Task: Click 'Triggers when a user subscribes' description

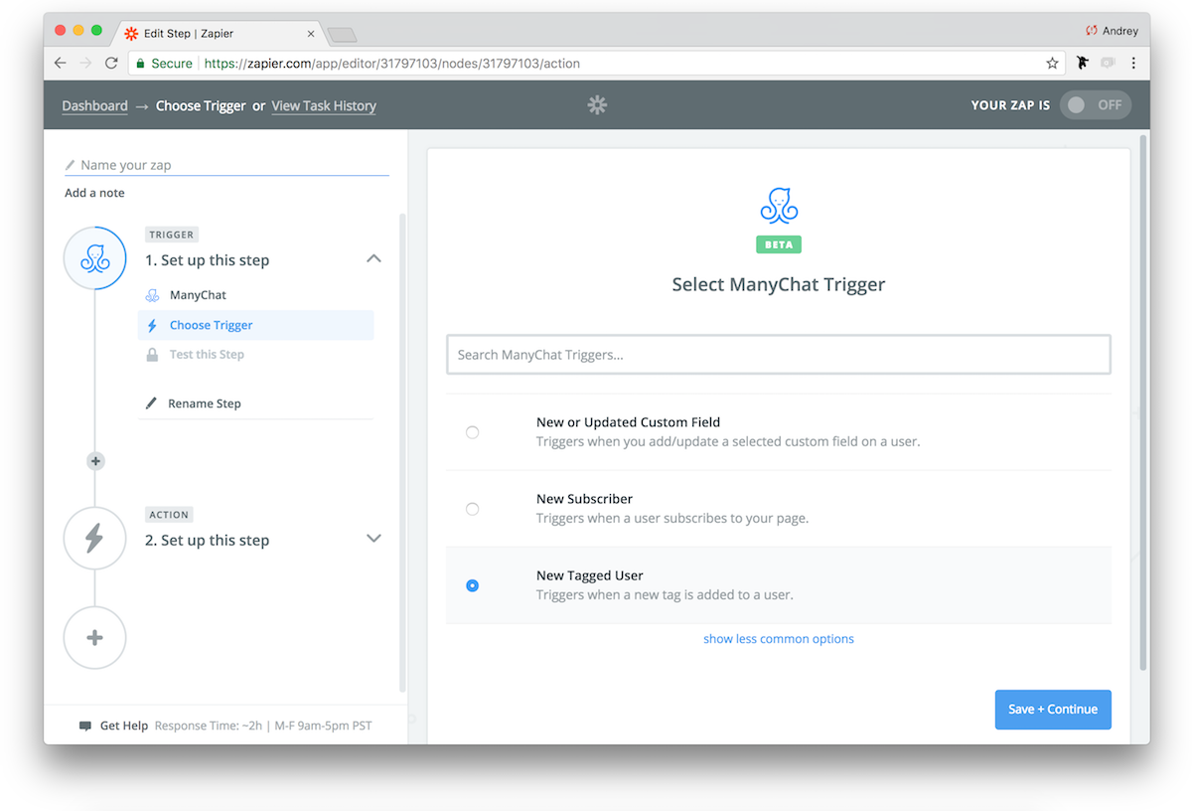Action: click(x=672, y=518)
